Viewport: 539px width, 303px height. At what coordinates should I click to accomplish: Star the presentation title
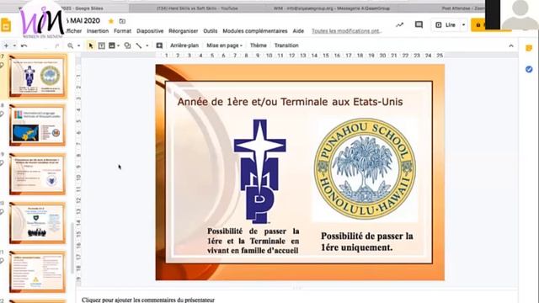110,21
